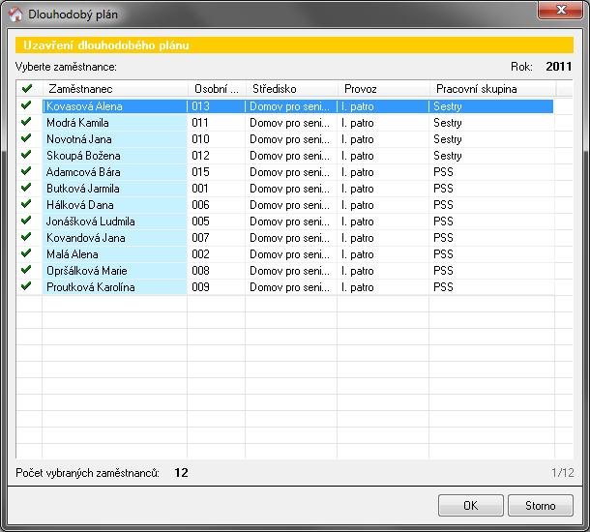Select the name Modrá Kamila
This screenshot has width=590, height=532.
tap(78, 123)
